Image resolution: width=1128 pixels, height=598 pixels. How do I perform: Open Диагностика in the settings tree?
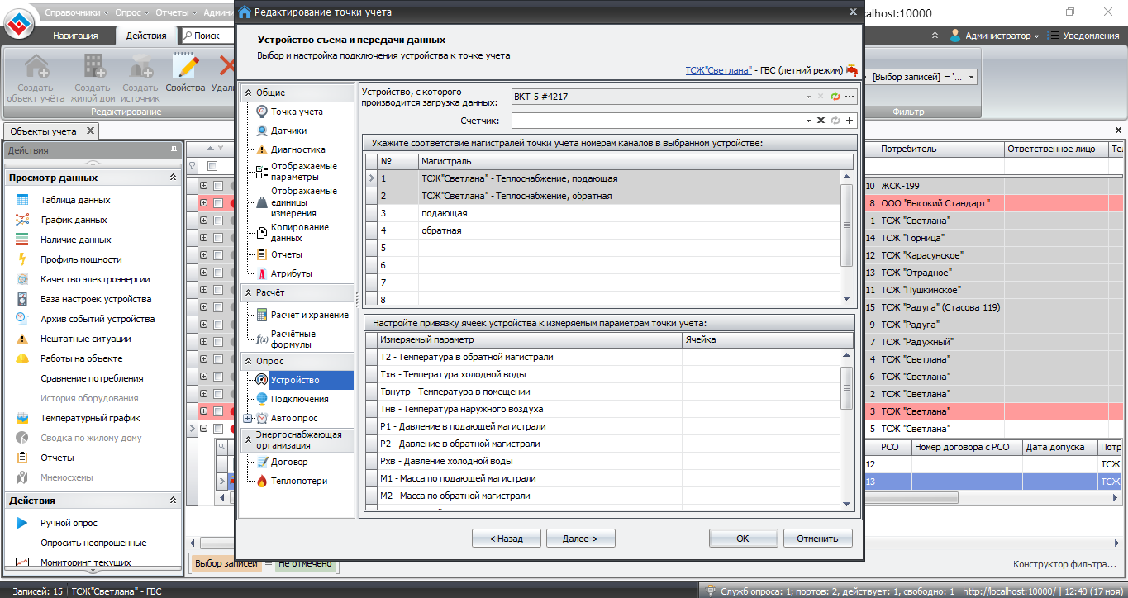[297, 149]
